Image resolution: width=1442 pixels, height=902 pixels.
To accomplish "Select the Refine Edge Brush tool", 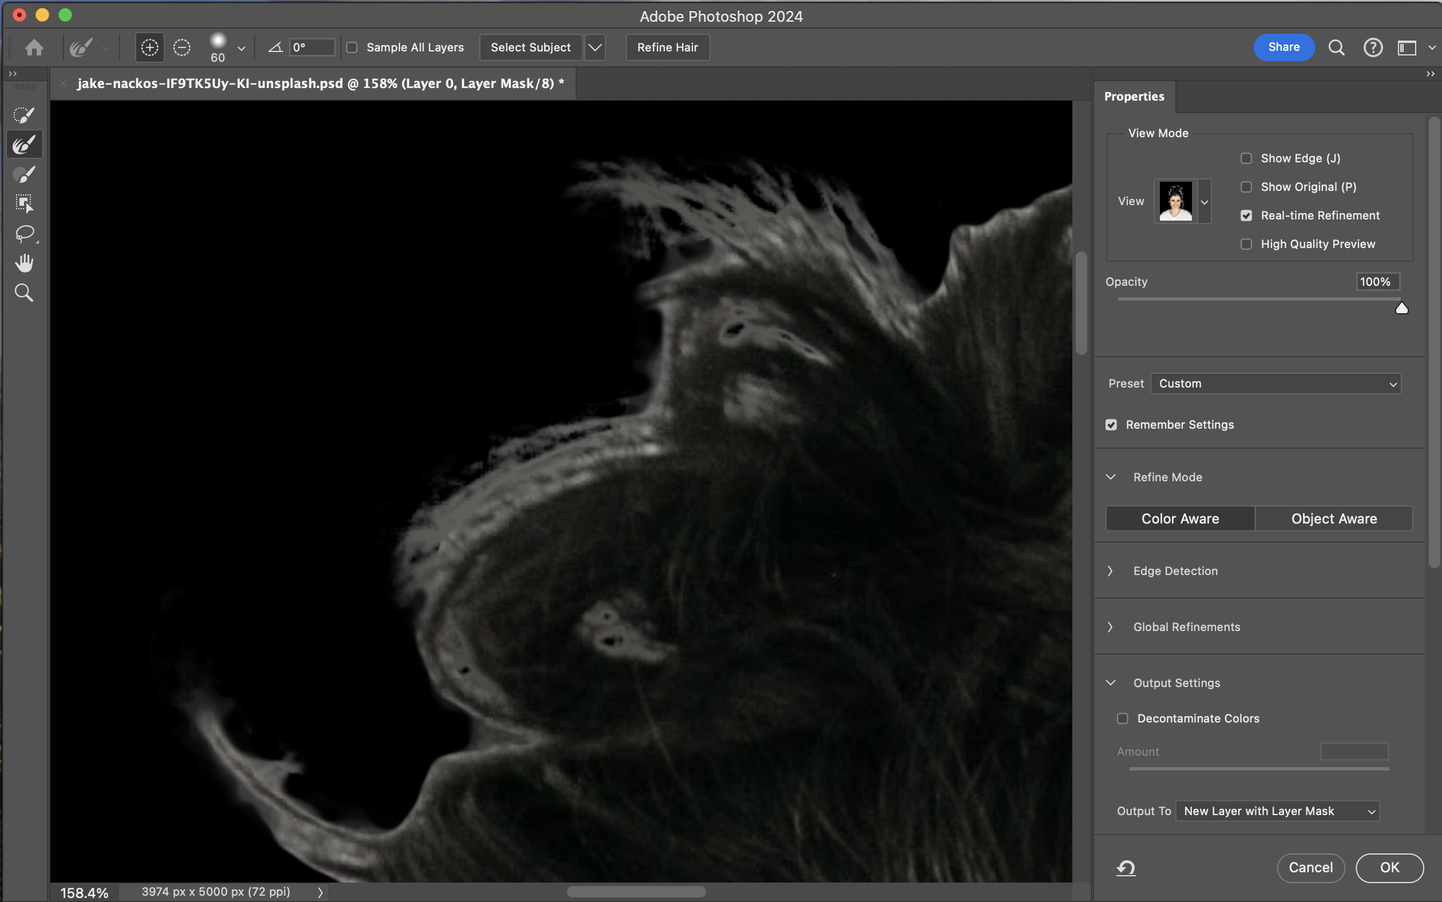I will tap(24, 145).
